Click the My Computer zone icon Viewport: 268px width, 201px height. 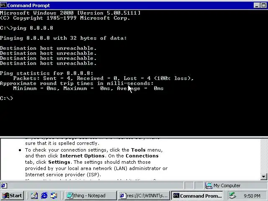click(x=209, y=186)
